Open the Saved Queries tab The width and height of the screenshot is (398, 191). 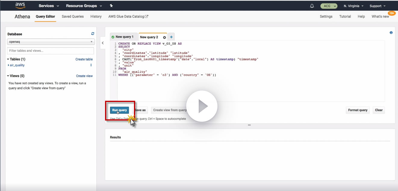[x=73, y=16]
